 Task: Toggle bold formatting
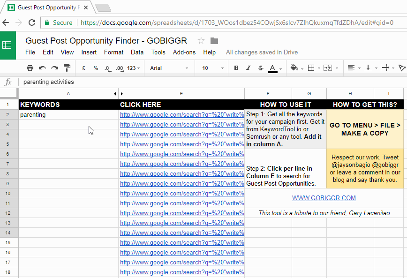pos(236,68)
